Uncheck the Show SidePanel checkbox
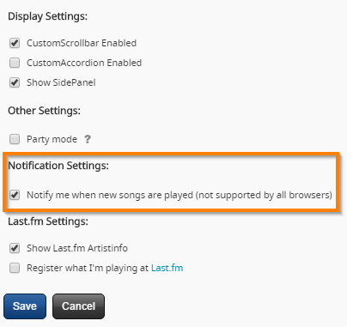 coord(15,82)
